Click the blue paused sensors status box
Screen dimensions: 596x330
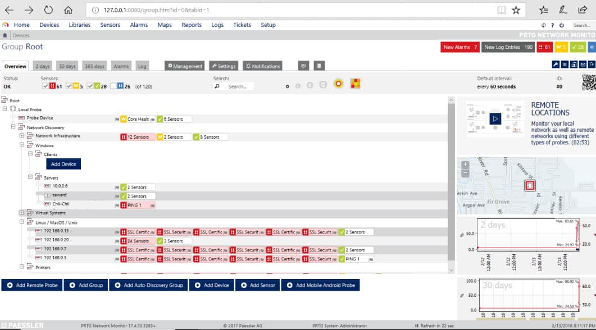point(592,47)
